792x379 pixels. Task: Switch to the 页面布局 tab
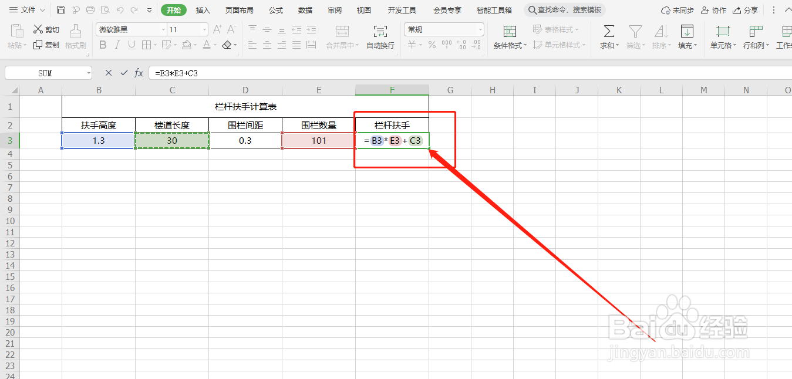click(240, 10)
